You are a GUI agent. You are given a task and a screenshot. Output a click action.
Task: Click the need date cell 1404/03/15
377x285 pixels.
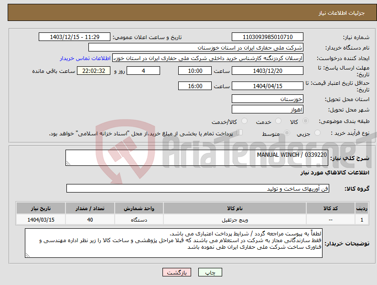coord(41,220)
